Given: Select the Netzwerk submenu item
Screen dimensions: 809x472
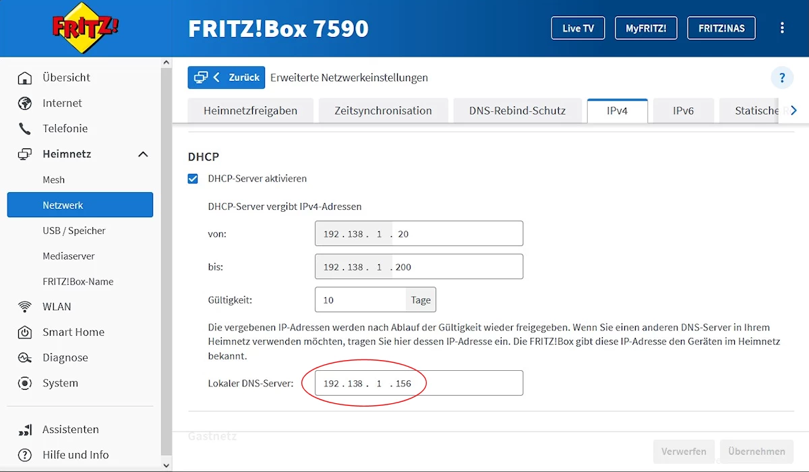Looking at the screenshot, I should click(80, 205).
